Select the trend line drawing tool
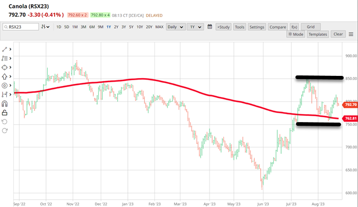 (x=5, y=49)
